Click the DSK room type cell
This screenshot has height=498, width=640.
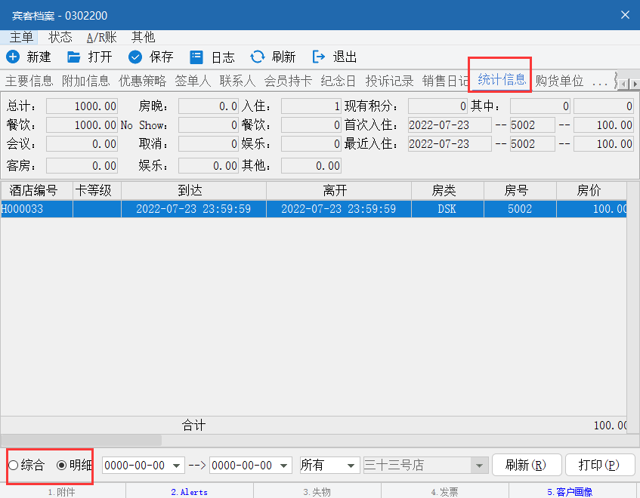click(448, 209)
